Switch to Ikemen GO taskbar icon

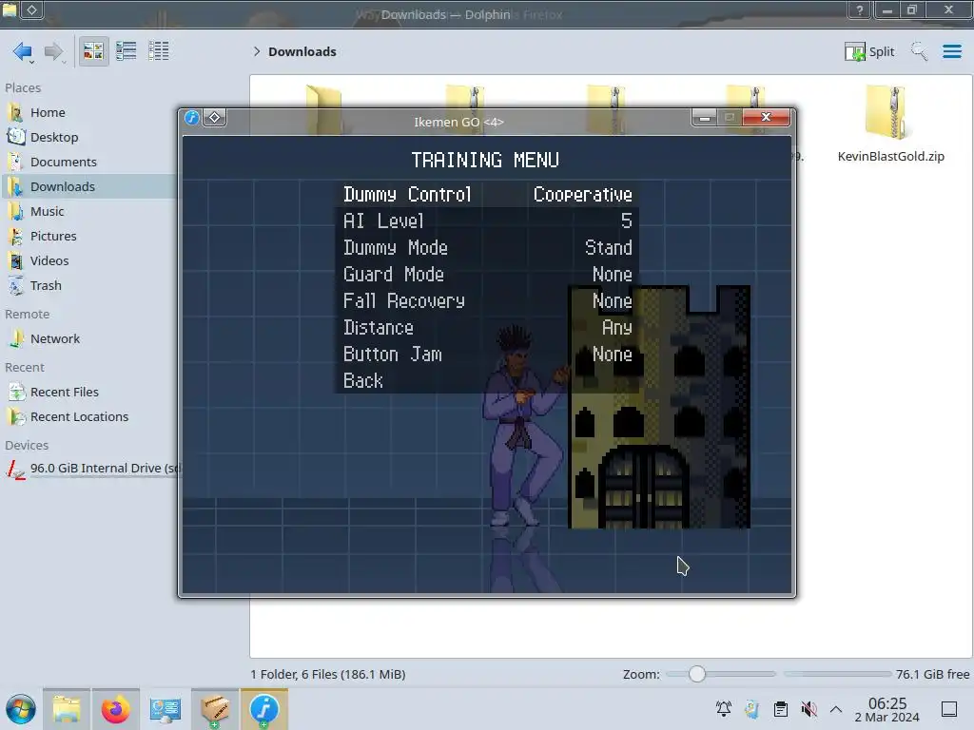(264, 709)
